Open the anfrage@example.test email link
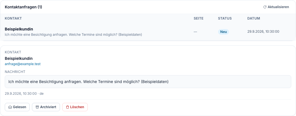The image size is (296, 116). [23, 64]
